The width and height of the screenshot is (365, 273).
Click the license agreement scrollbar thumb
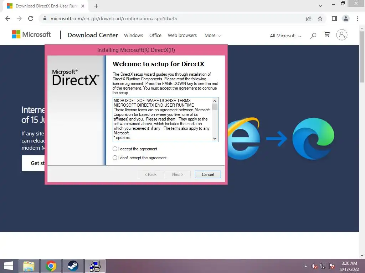(x=215, y=107)
